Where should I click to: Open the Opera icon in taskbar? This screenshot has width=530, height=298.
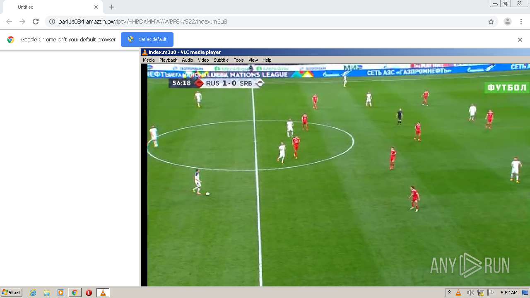89,293
